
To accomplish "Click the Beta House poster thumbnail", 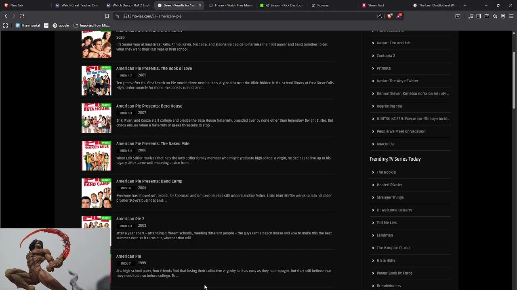I will 96,118.
